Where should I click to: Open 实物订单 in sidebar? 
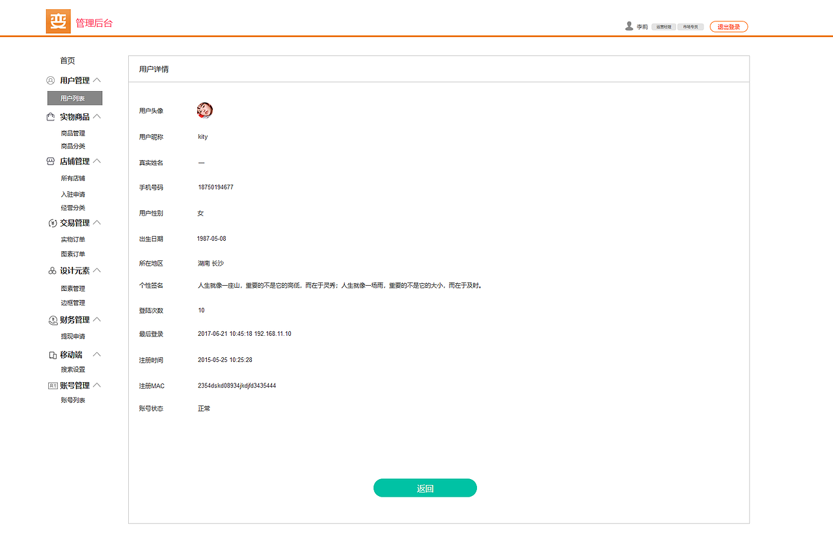click(x=73, y=240)
